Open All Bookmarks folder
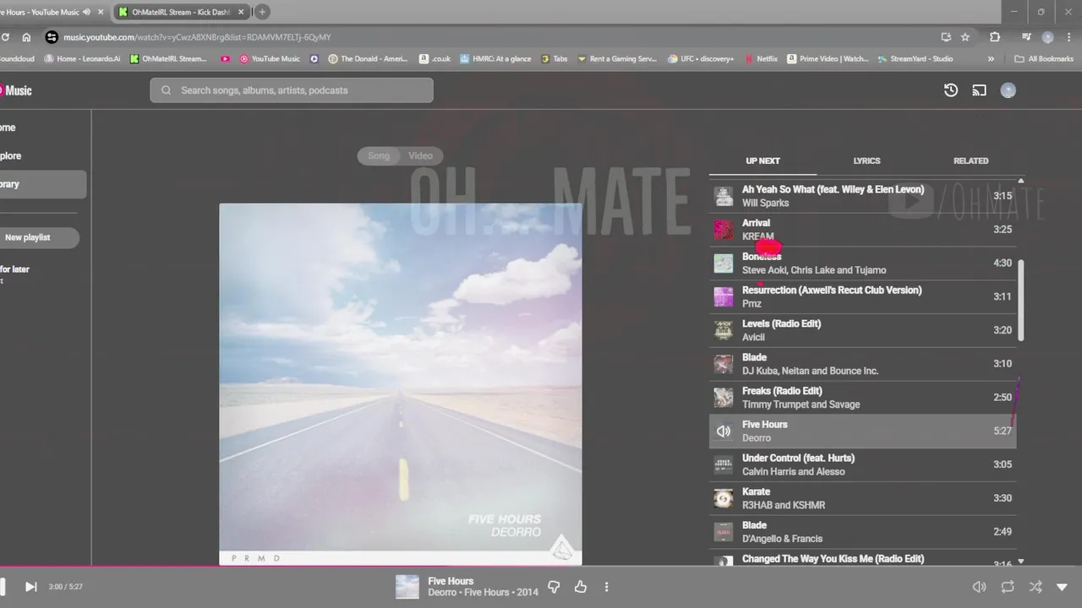 1044,59
